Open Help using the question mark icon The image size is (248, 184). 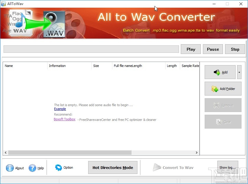point(32,168)
